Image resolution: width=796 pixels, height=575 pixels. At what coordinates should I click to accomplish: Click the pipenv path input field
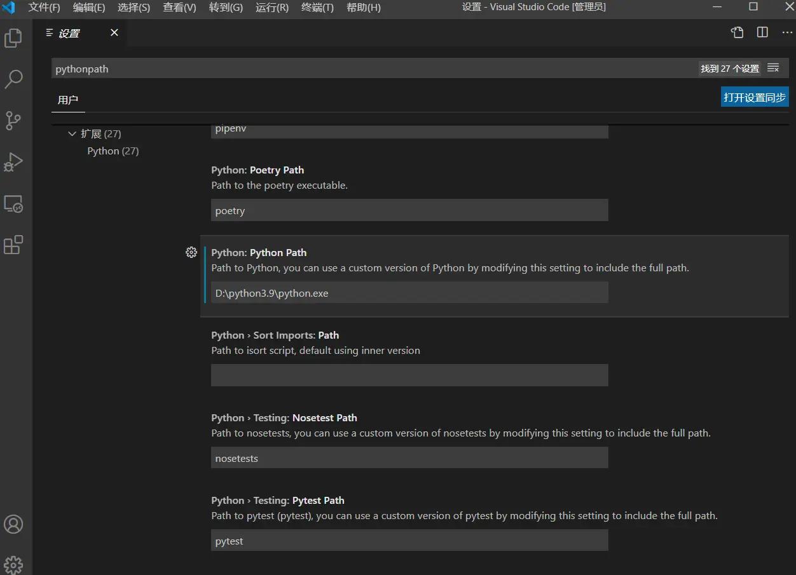pos(409,130)
